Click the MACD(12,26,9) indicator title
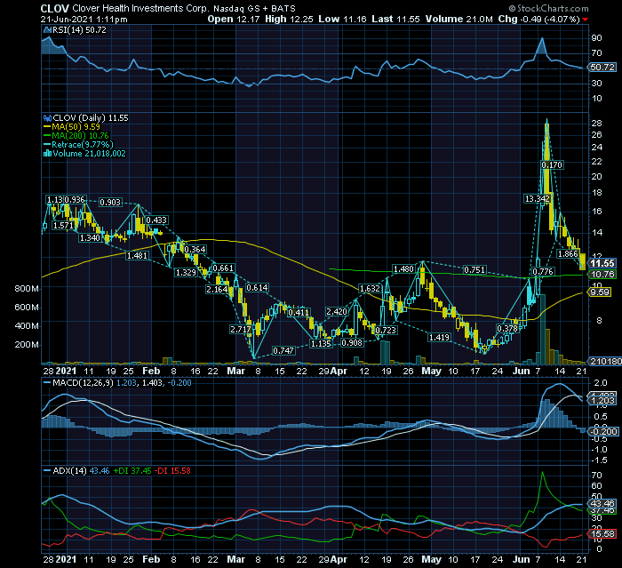 pyautogui.click(x=83, y=383)
